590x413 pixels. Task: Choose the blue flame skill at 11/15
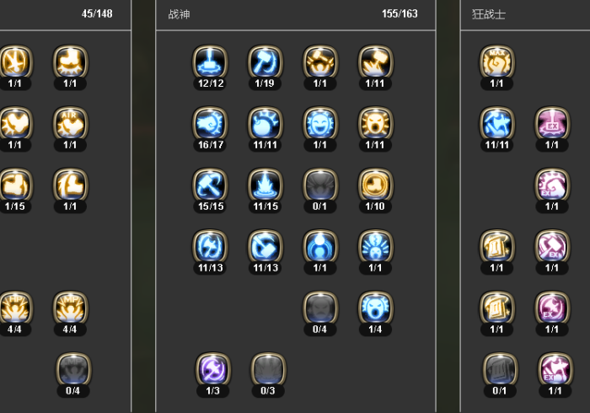[x=265, y=185]
